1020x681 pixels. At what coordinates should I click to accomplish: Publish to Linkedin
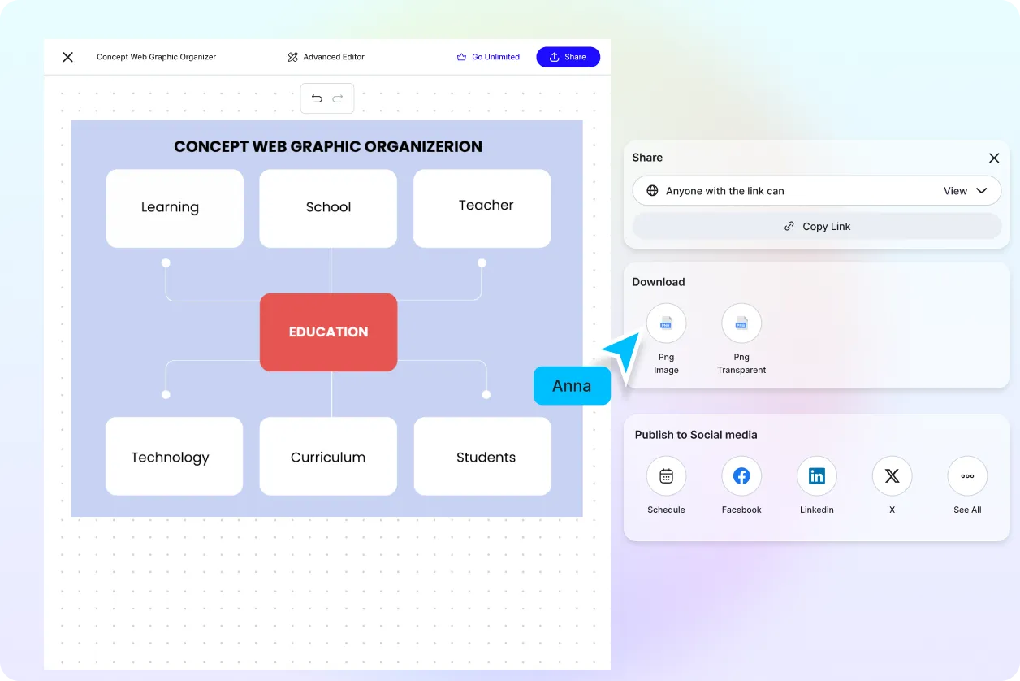click(816, 476)
